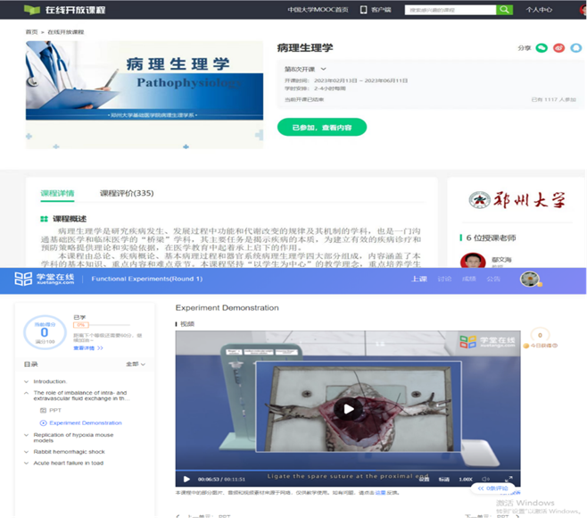
Task: Open 标清 video quality selector
Action: pyautogui.click(x=444, y=479)
